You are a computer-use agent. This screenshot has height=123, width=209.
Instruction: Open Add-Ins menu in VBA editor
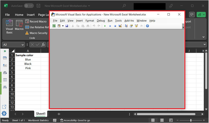pos(129,21)
